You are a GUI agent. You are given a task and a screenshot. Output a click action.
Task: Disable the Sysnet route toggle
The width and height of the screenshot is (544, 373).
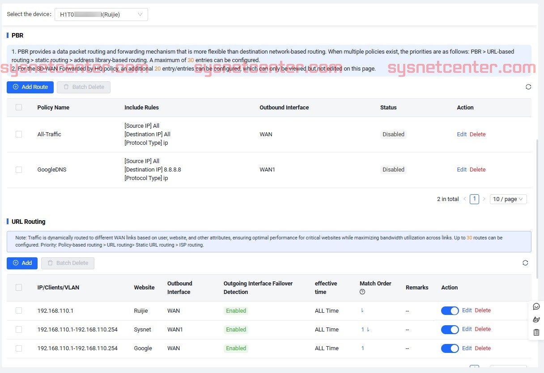click(450, 330)
